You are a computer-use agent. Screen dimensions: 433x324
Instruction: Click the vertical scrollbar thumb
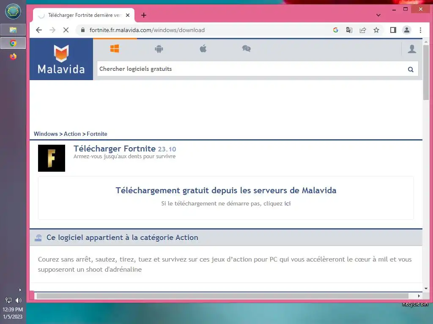click(x=426, y=73)
